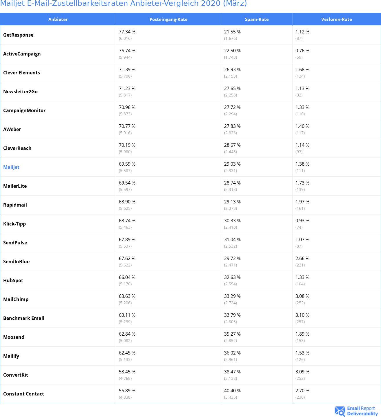Click the 40.40 % spam rate value
Viewport: 381px width, 417px height.
(232, 391)
